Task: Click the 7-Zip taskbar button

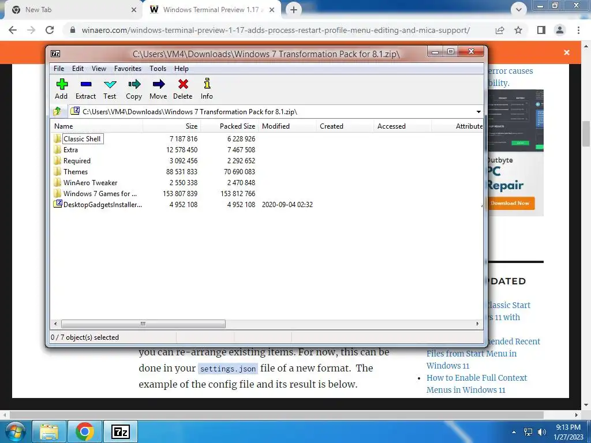Action: click(x=121, y=431)
